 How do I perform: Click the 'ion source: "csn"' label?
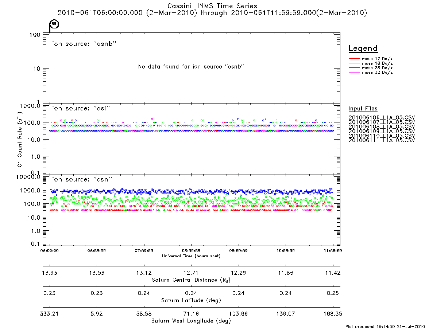tap(82, 179)
